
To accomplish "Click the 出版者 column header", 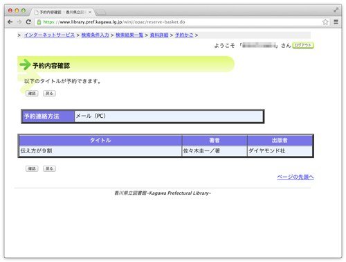I will point(280,140).
